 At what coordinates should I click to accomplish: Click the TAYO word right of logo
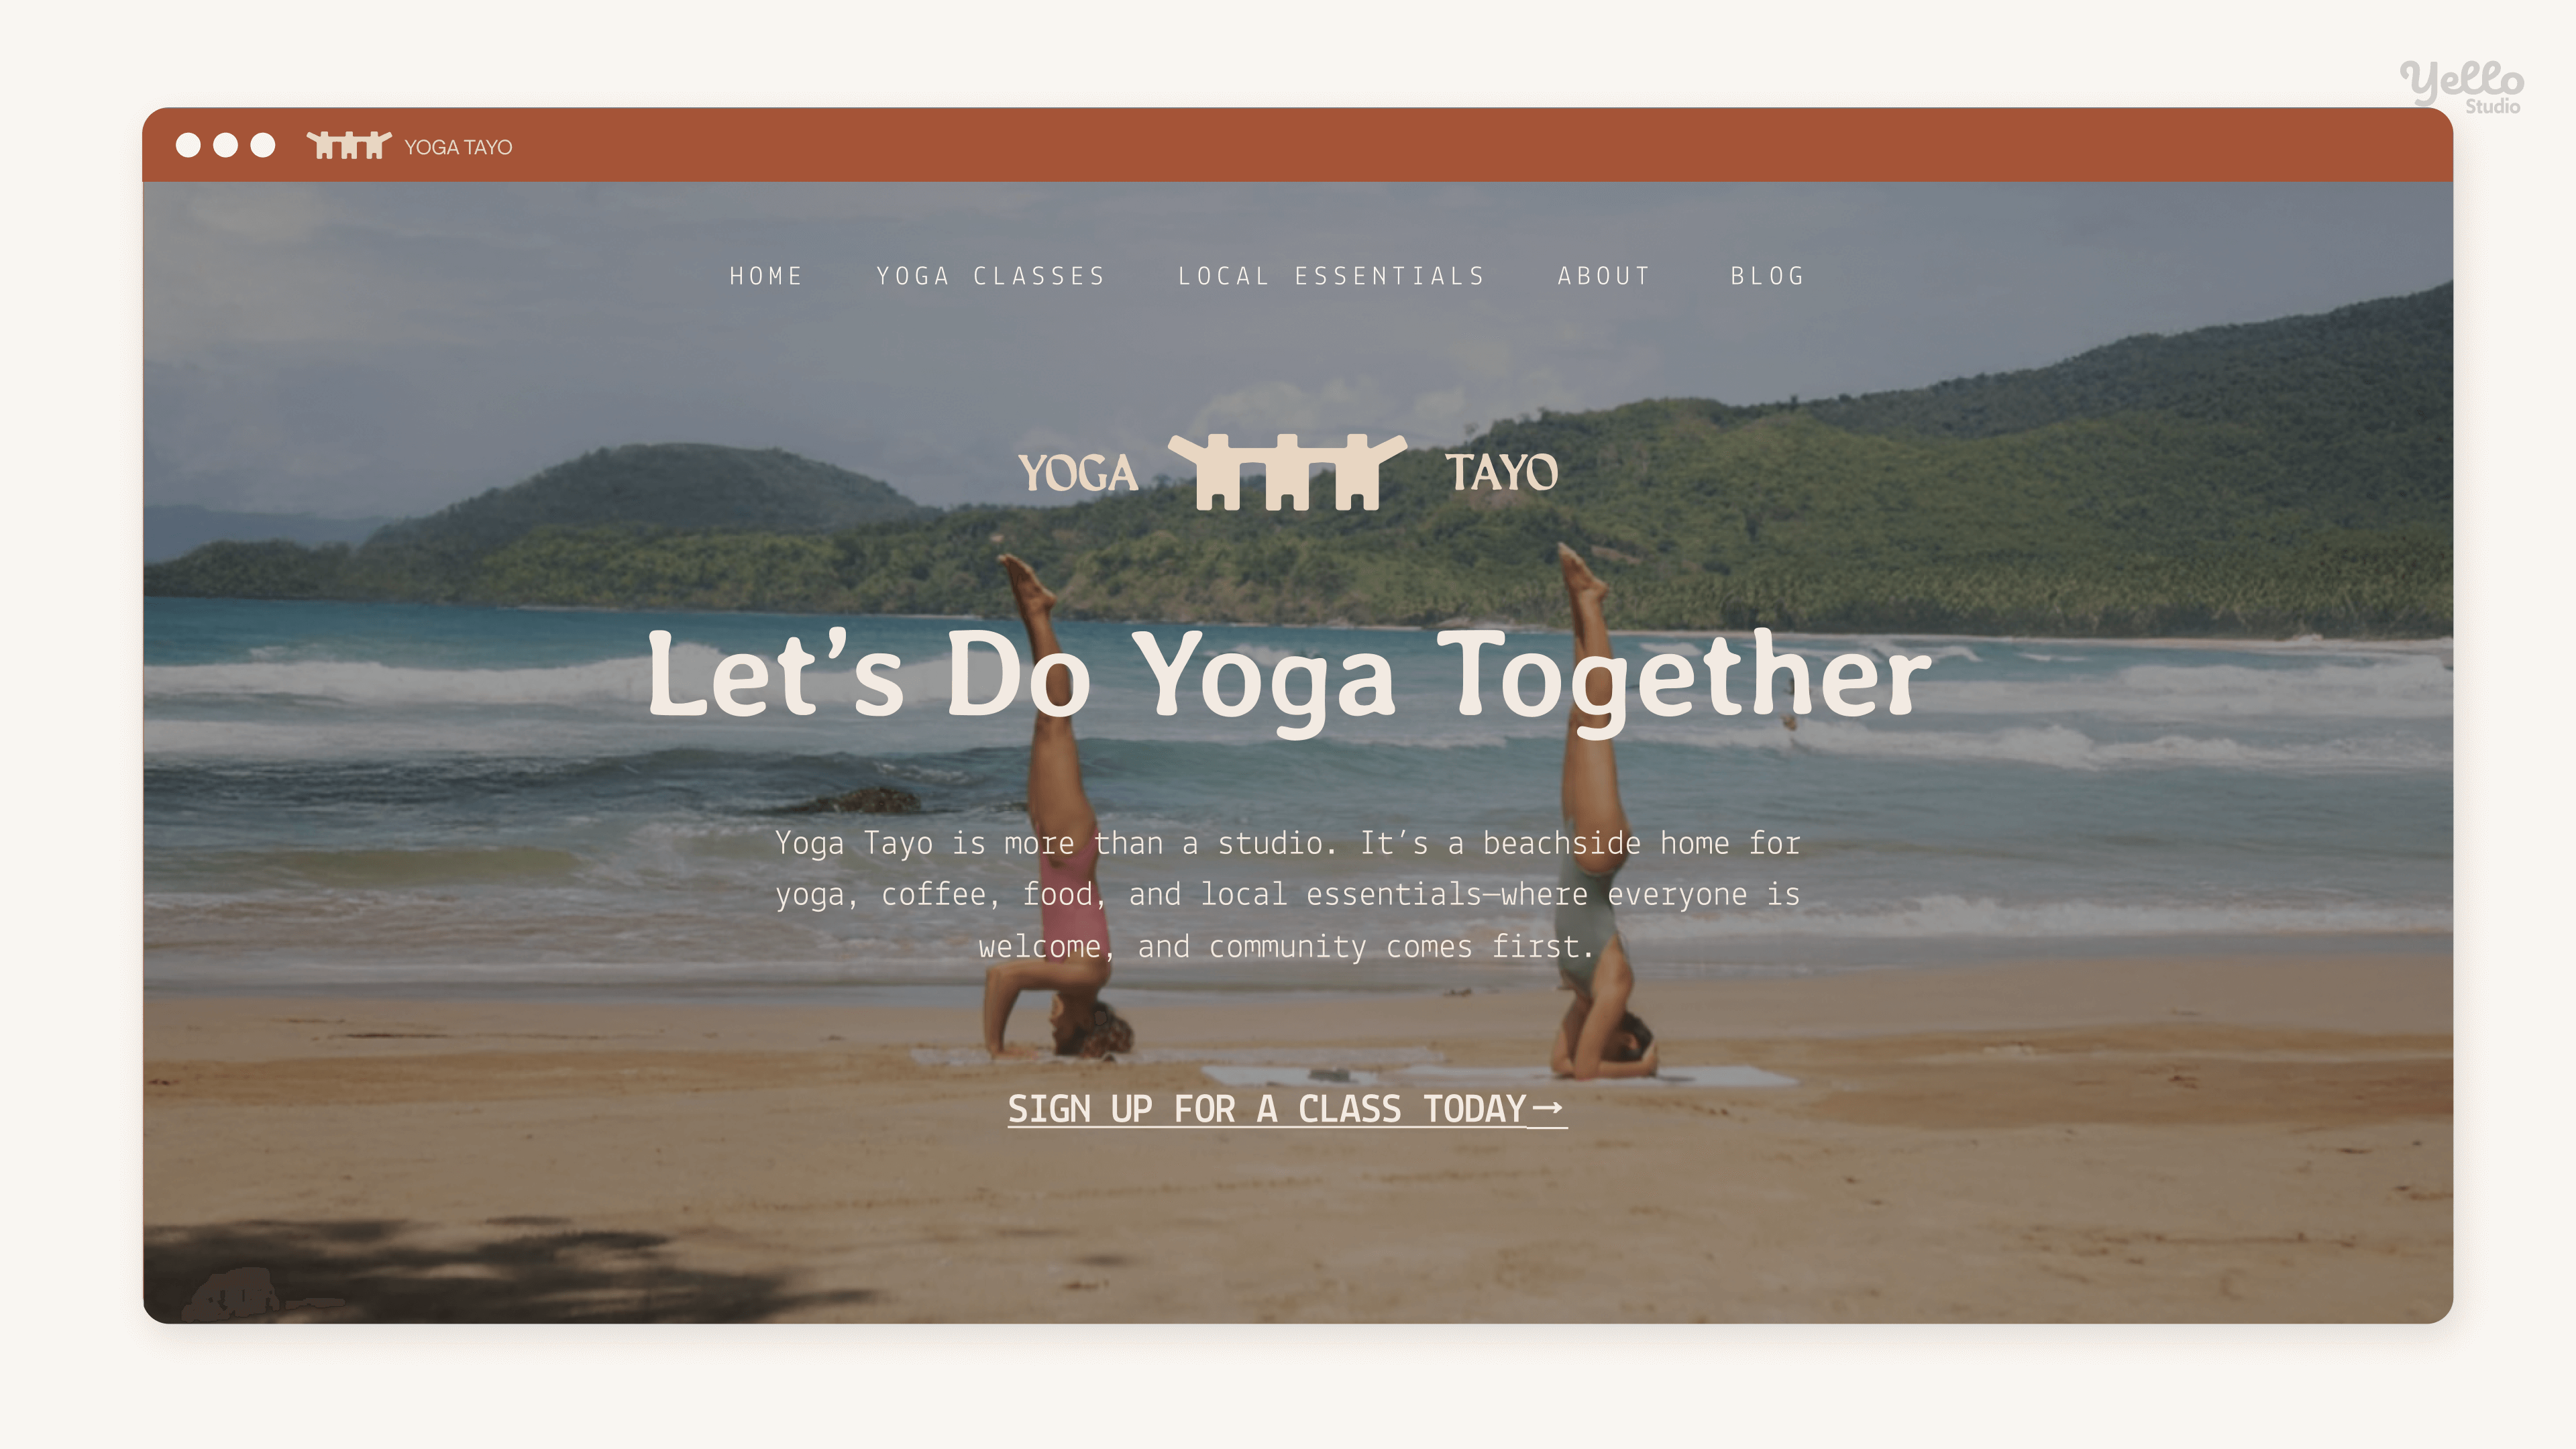tap(1502, 472)
